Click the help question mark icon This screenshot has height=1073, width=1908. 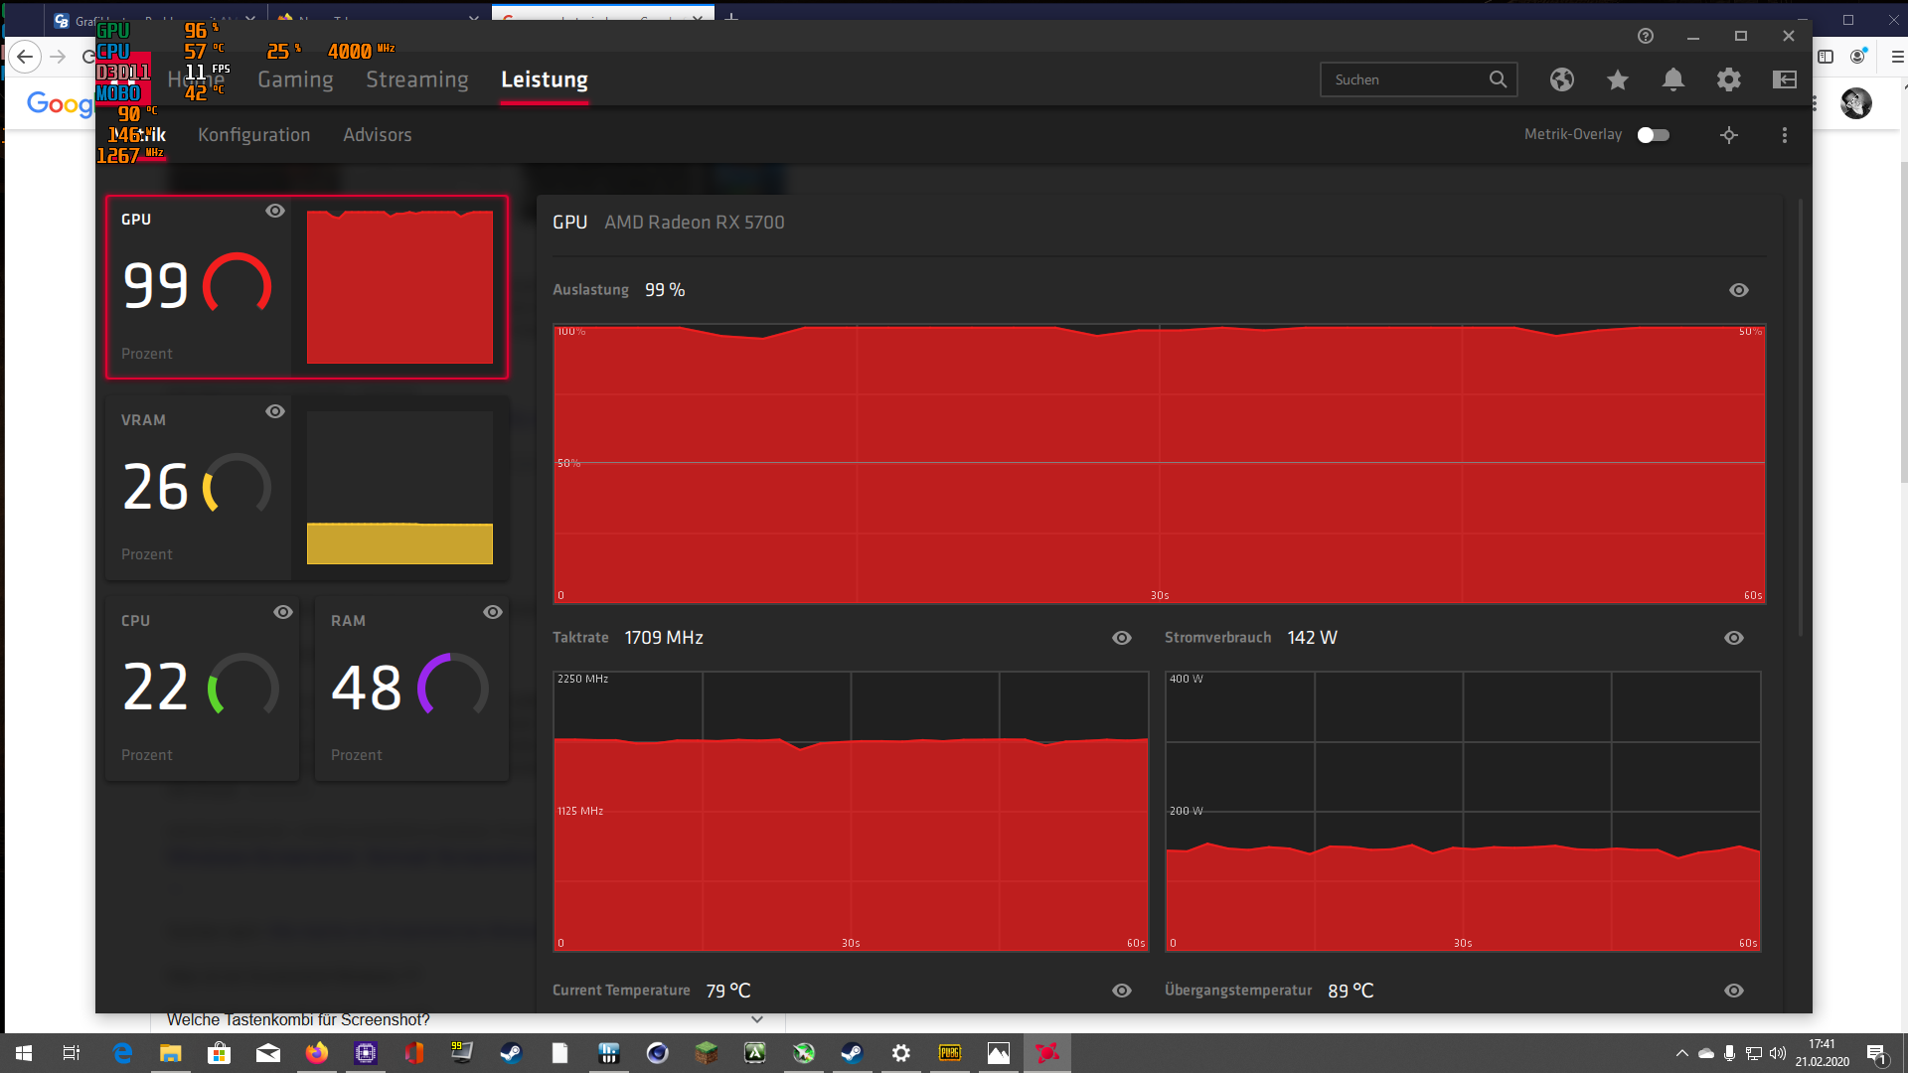coord(1645,36)
